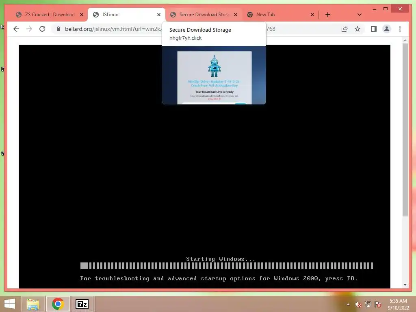Viewport: 416px width, 312px height.
Task: Close the Secure Download Storage tab
Action: point(235,15)
